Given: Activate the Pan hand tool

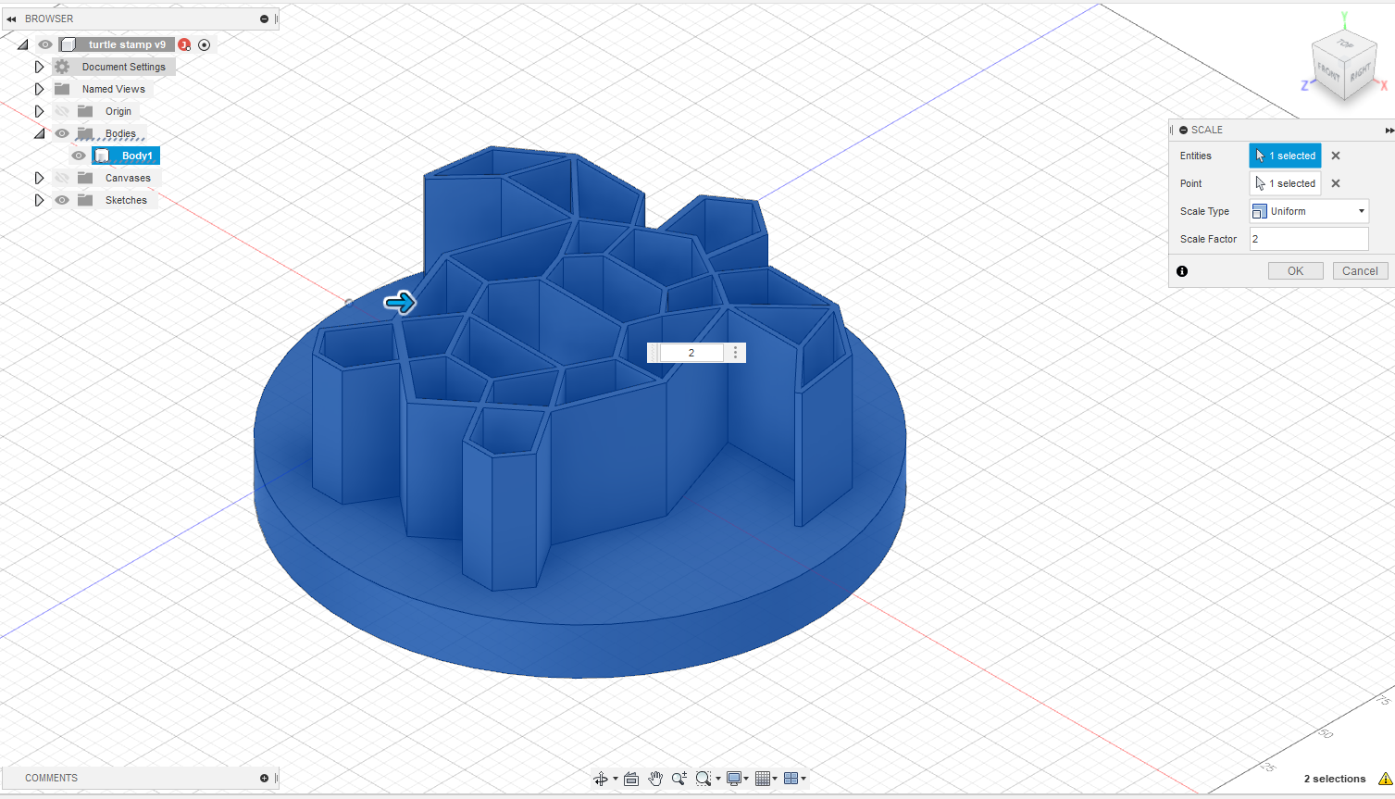Looking at the screenshot, I should pos(655,779).
